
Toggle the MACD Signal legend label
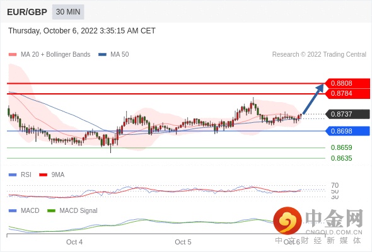click(79, 210)
